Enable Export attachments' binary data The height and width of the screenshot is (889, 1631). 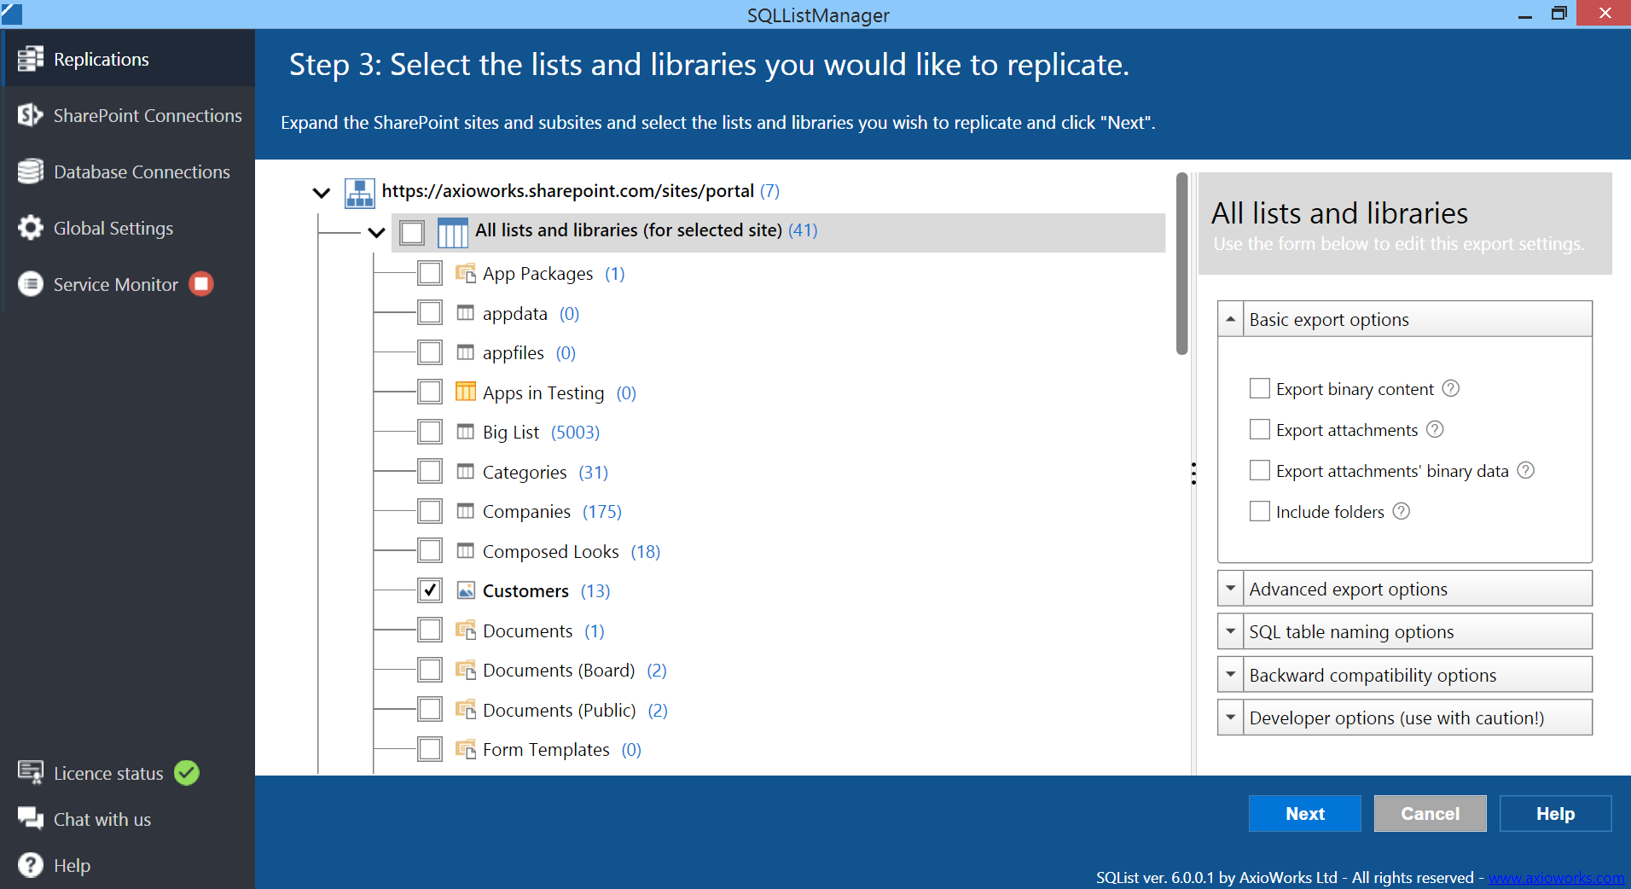[1259, 470]
